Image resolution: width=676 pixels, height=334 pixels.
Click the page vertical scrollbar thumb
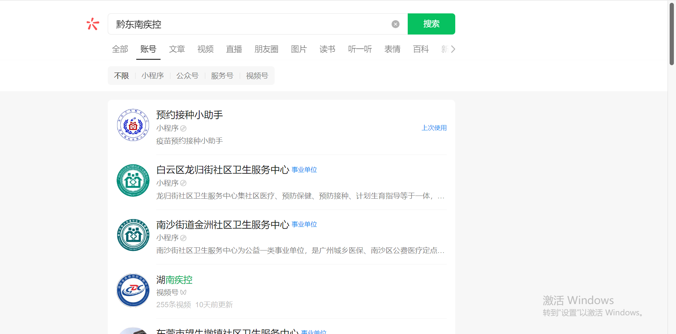pos(672,33)
